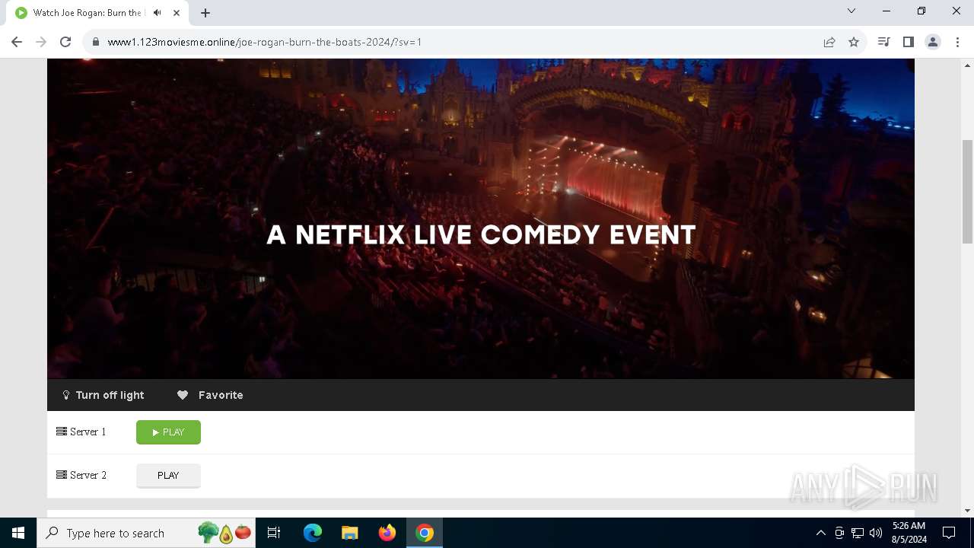Click the page vertical scrollbar thumb
The height and width of the screenshot is (548, 974).
coord(967,192)
